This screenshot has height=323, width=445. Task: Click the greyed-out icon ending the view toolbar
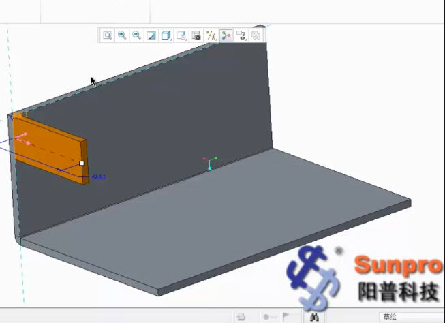[256, 35]
